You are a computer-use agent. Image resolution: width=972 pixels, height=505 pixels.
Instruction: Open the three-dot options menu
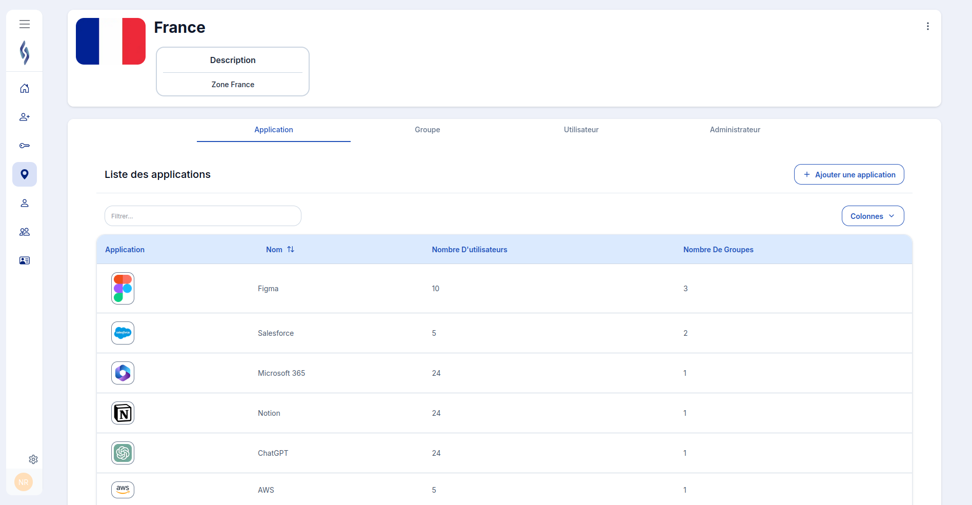coord(927,27)
